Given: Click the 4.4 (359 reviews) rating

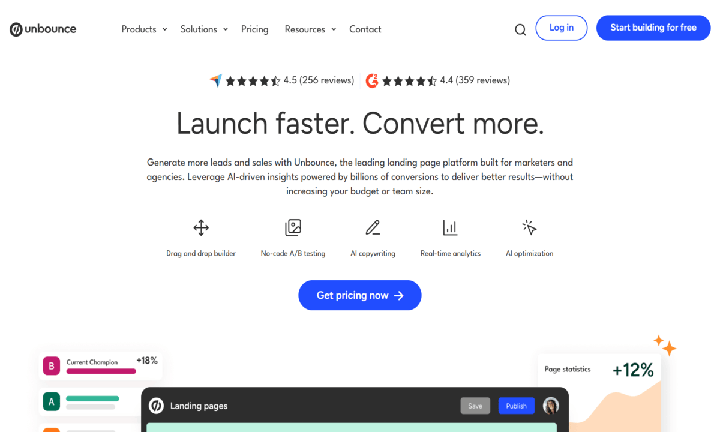Looking at the screenshot, I should [475, 80].
